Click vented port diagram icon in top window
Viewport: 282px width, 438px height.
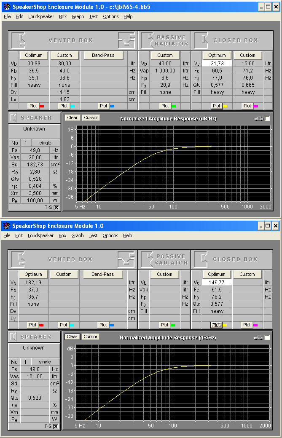(126, 40)
